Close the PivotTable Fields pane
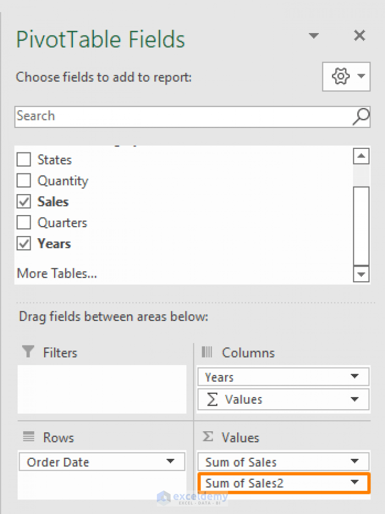Image resolution: width=385 pixels, height=514 pixels. click(359, 36)
